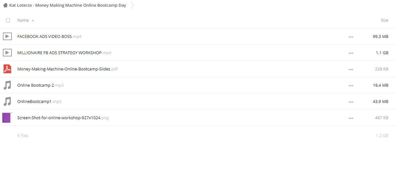
Task: Open Kat Loterzo breadcrumb folder link
Action: 68,5
